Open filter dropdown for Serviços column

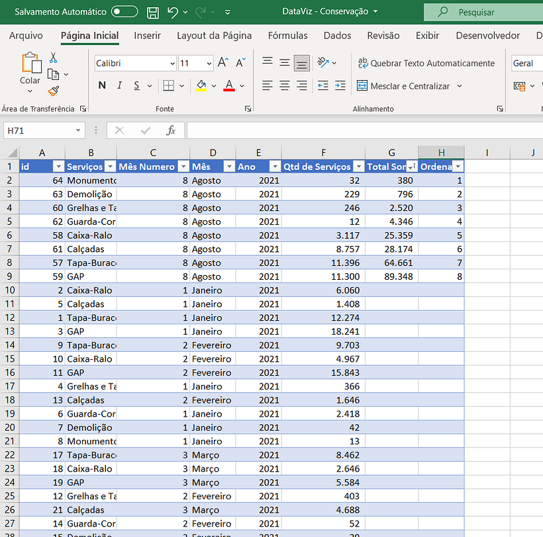tap(110, 167)
